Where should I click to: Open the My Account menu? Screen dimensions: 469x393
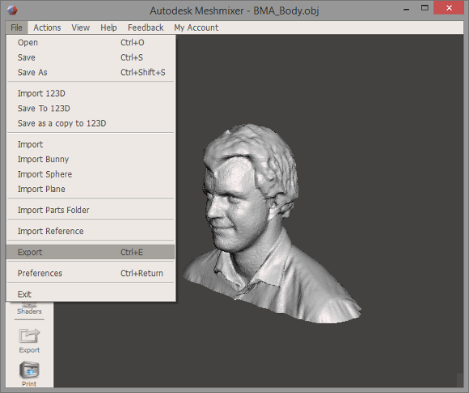click(196, 27)
